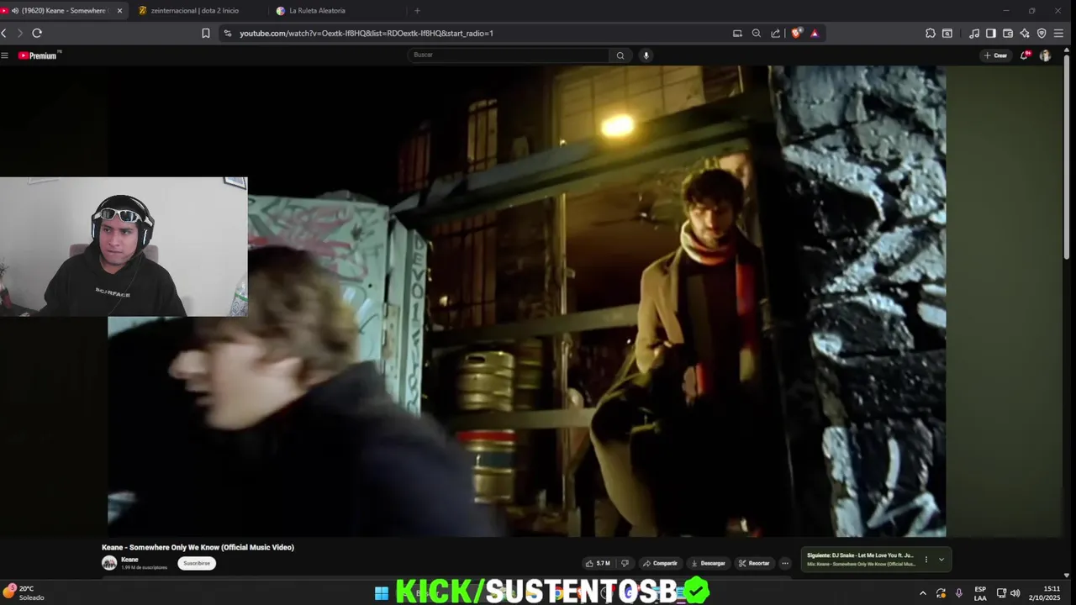1076x605 pixels.
Task: Open the Windows Start button
Action: 382,593
